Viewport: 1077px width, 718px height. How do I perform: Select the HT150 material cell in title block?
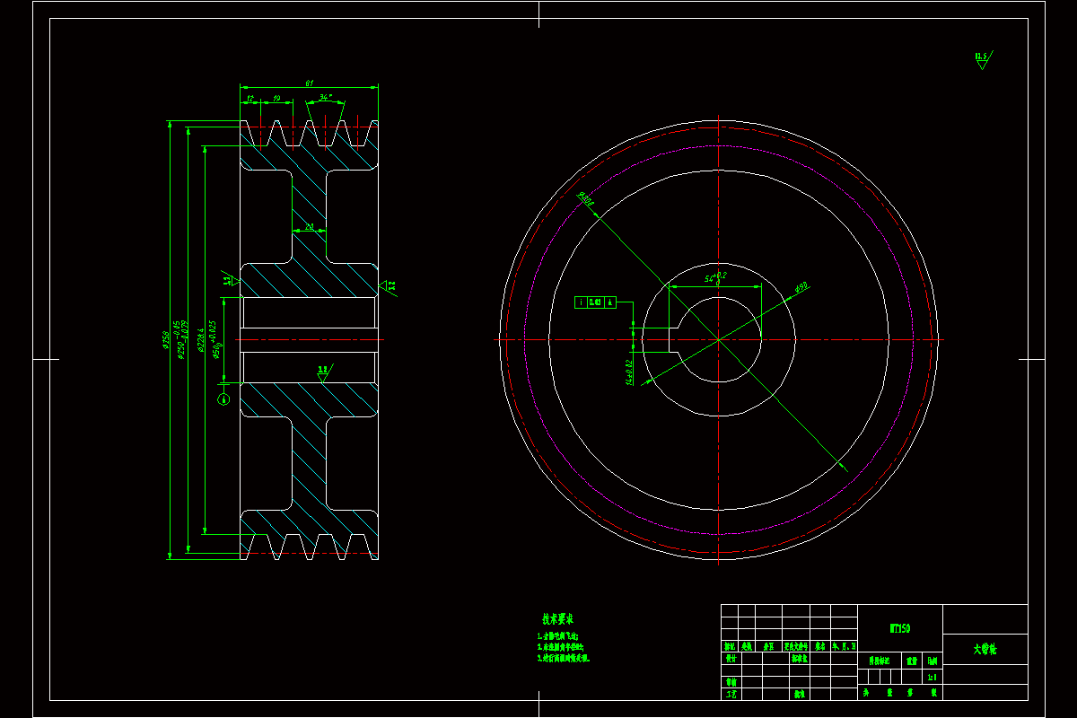(900, 629)
